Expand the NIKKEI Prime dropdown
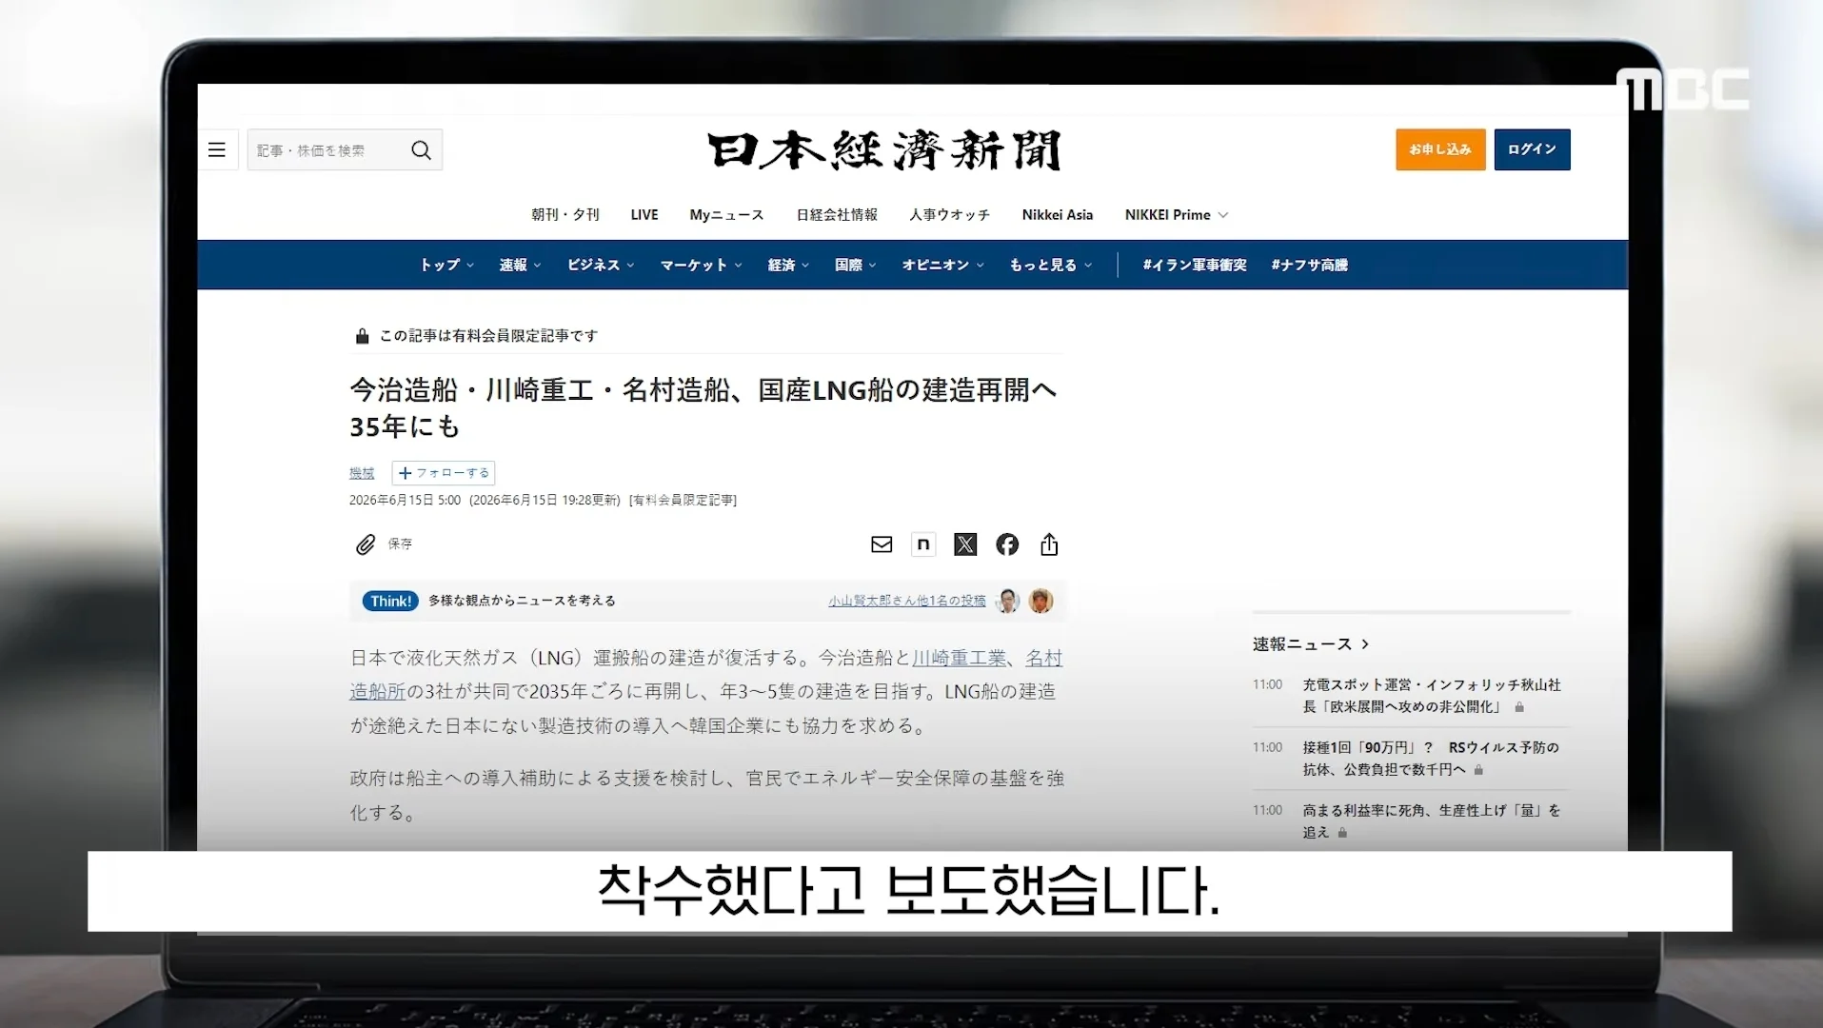This screenshot has height=1028, width=1823. click(x=1177, y=215)
